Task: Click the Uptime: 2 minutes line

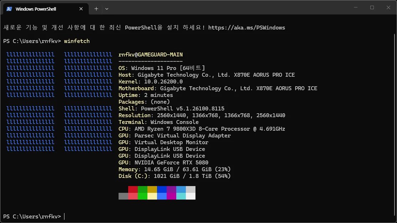Action: 146,95
